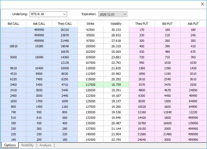Open the Underlying RTS-9.18 dropdown

coord(48,14)
